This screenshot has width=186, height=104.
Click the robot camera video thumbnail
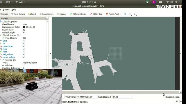[x=31, y=86]
